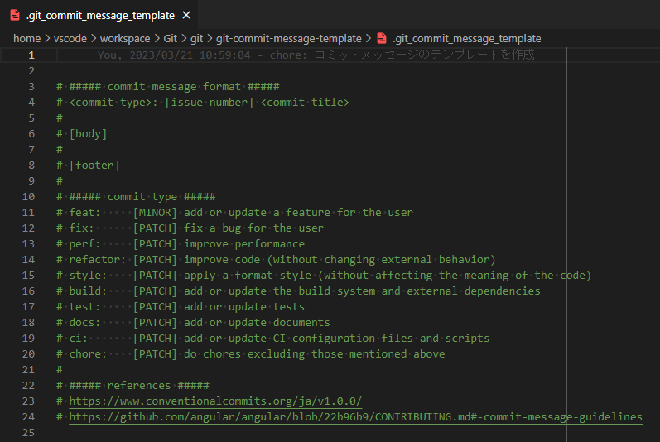Click line number 10 in the gutter

pyautogui.click(x=28, y=197)
